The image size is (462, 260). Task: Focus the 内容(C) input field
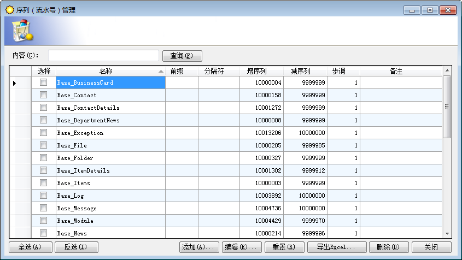click(103, 55)
